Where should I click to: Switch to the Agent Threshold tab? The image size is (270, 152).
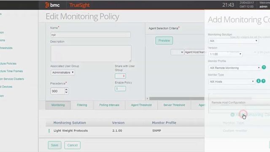pyautogui.click(x=141, y=105)
